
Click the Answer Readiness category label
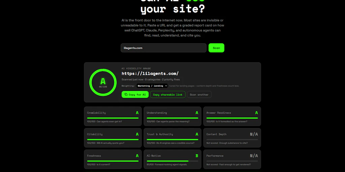[219, 113]
